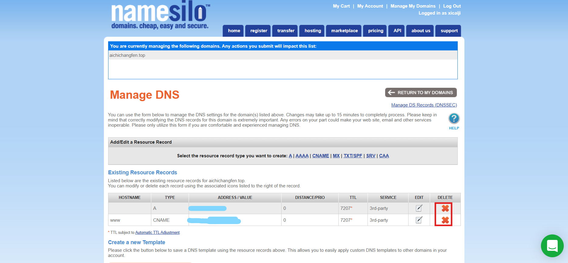Click the www hostname cell
The height and width of the screenshot is (263, 568).
[130, 220]
